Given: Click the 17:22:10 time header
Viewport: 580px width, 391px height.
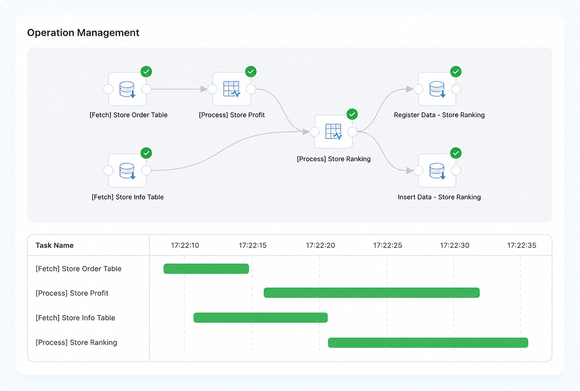Looking at the screenshot, I should pyautogui.click(x=185, y=245).
